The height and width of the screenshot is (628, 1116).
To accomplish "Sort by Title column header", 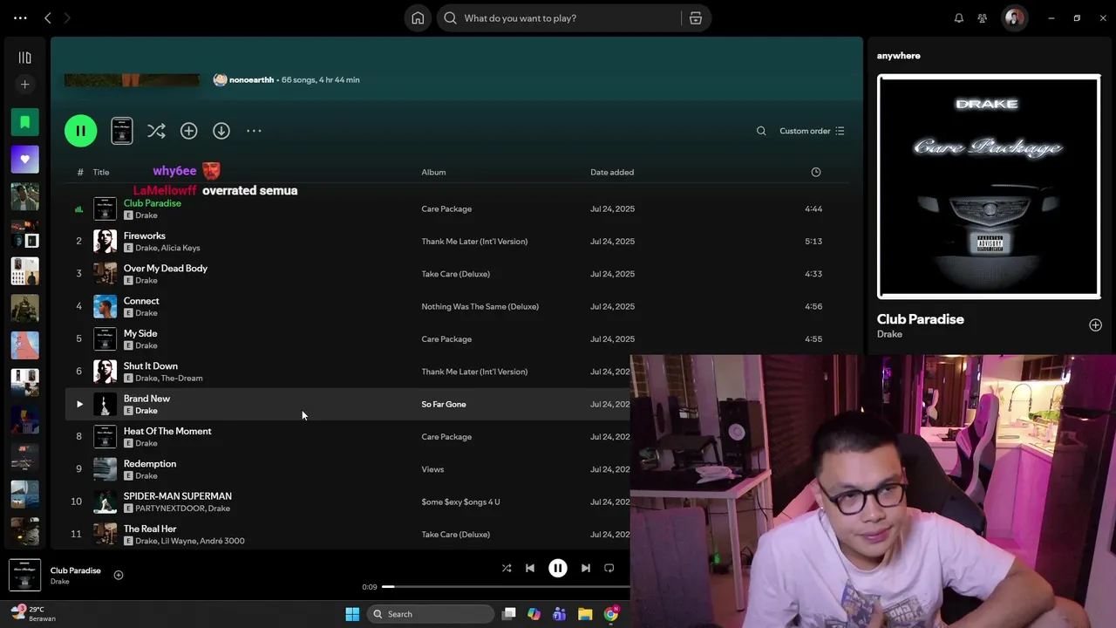I will click(101, 173).
